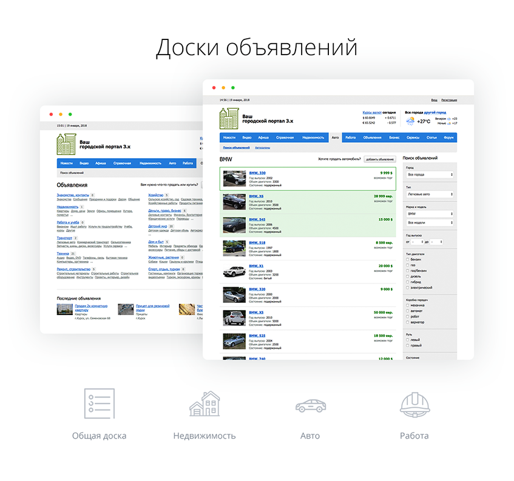Check the газ engine type option
This screenshot has height=481, width=514.
pos(408,265)
